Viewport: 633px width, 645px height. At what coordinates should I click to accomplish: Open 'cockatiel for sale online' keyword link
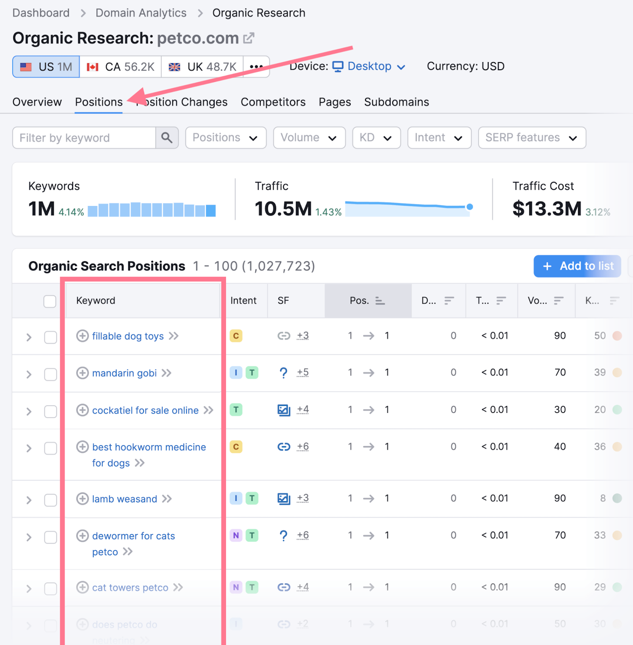pos(145,410)
